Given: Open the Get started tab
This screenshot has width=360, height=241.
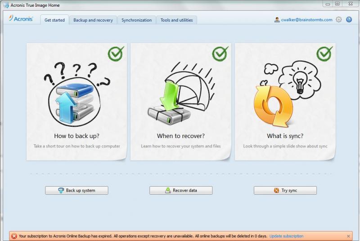Looking at the screenshot, I should point(54,20).
